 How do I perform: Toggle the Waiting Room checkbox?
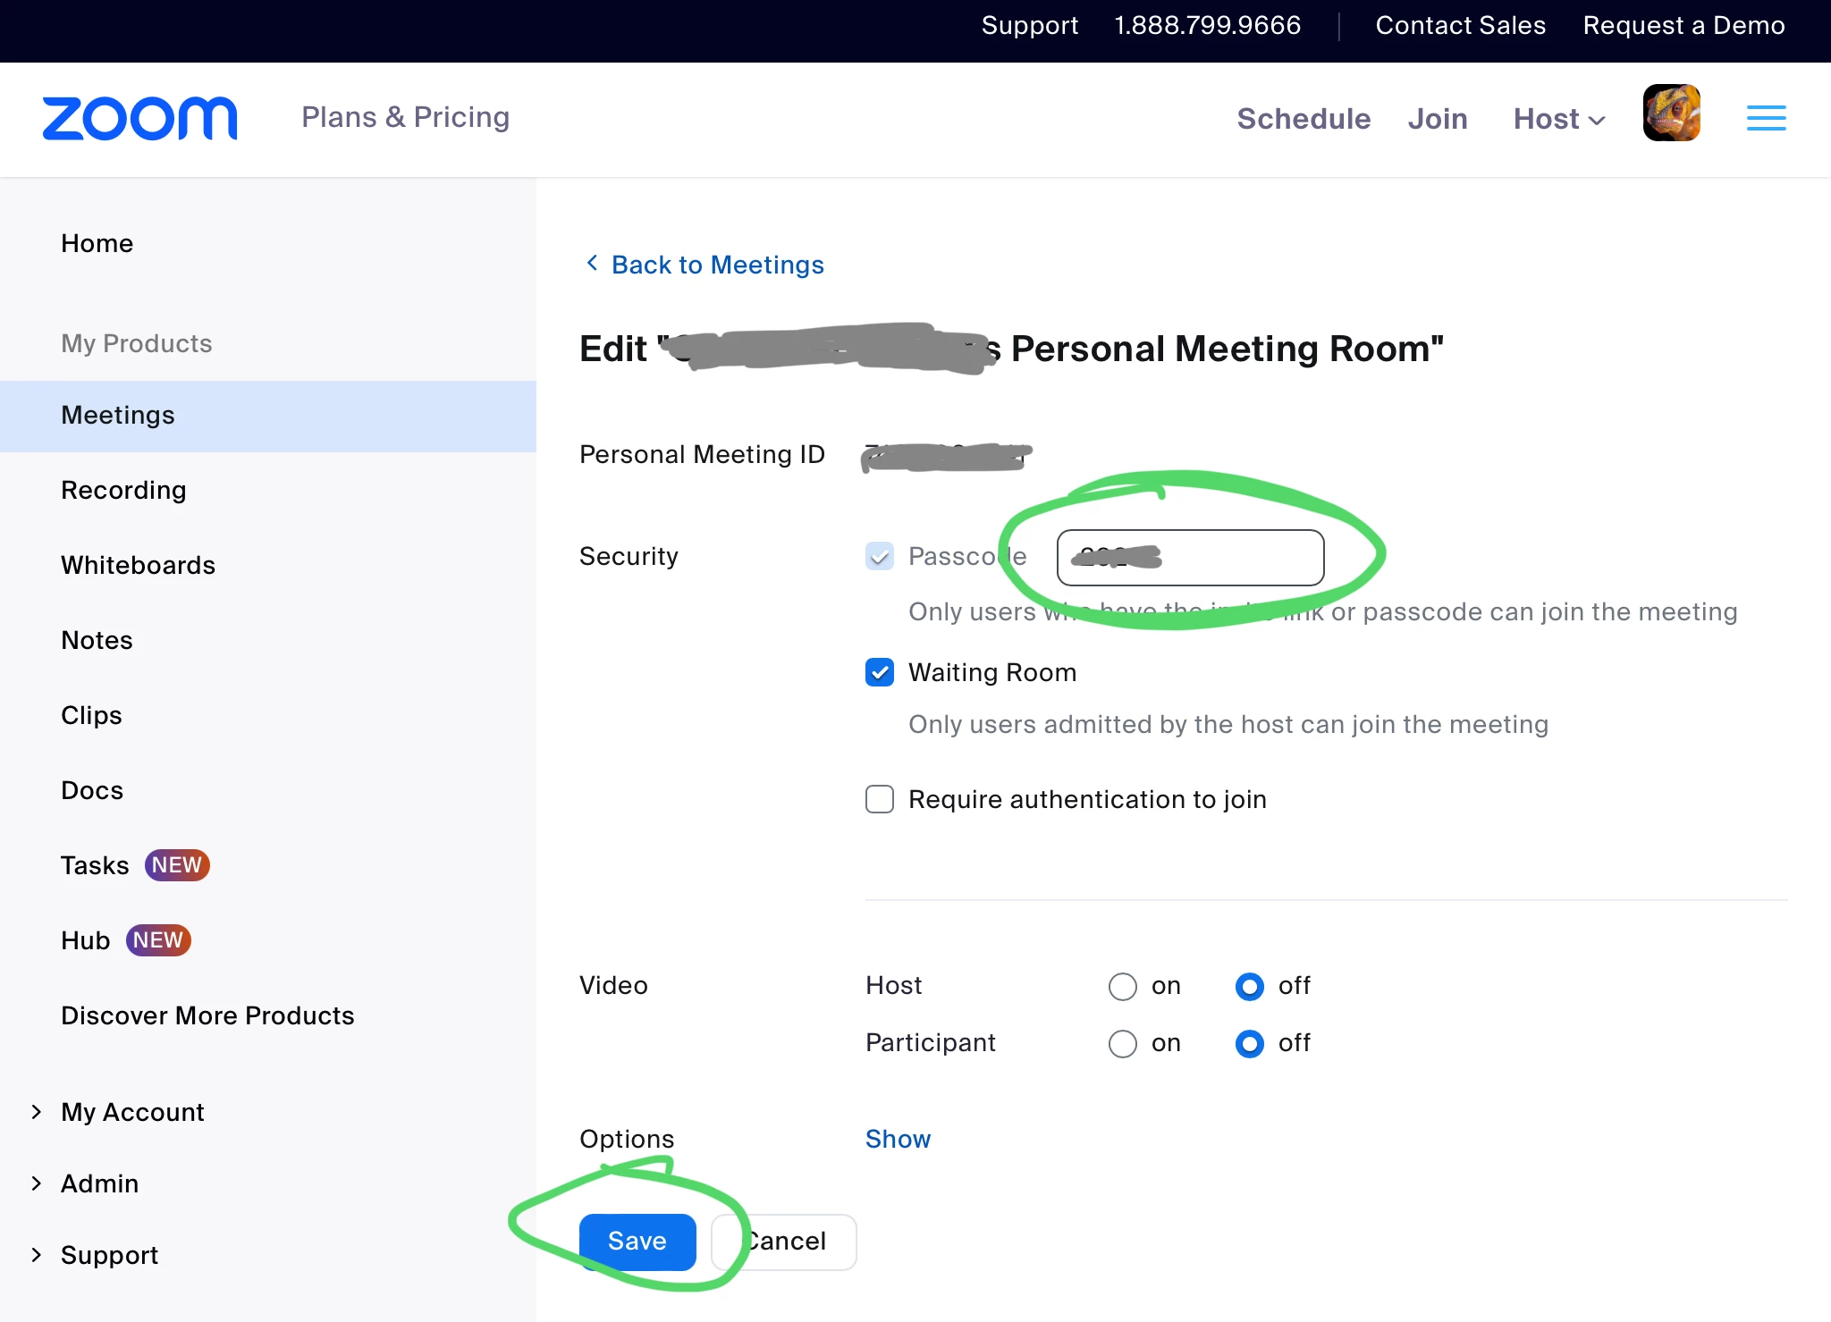click(x=880, y=672)
